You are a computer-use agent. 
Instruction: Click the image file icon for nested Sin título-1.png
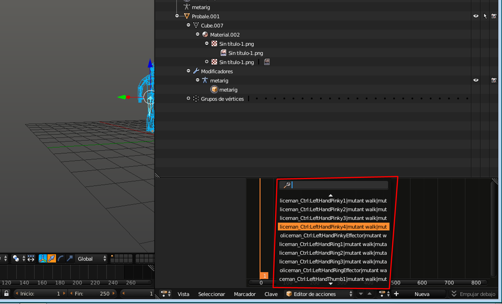[223, 53]
